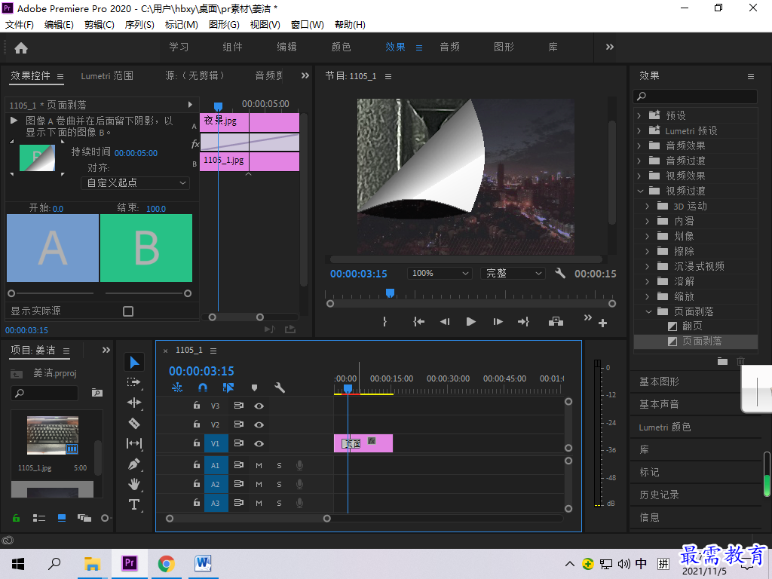Open the 完整 playback resolution dropdown
Viewport: 772px width, 579px height.
513,273
